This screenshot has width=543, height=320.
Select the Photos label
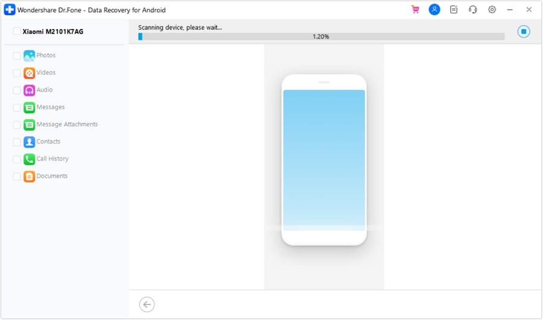coord(46,55)
